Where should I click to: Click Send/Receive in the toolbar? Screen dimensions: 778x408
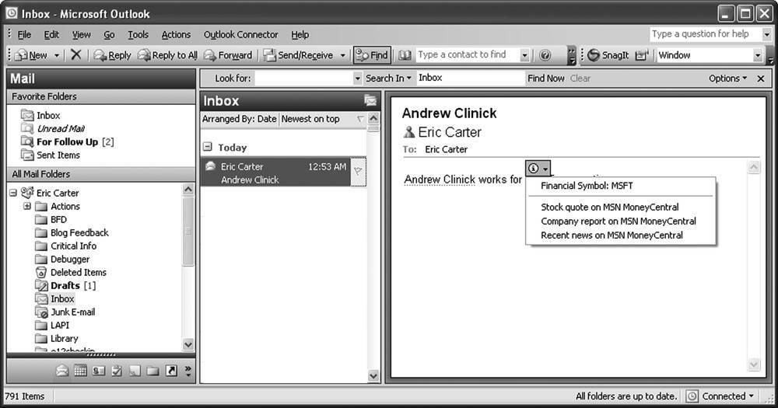click(299, 55)
